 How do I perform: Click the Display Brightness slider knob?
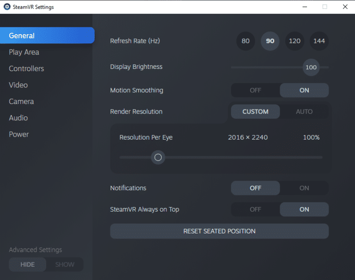tap(311, 67)
